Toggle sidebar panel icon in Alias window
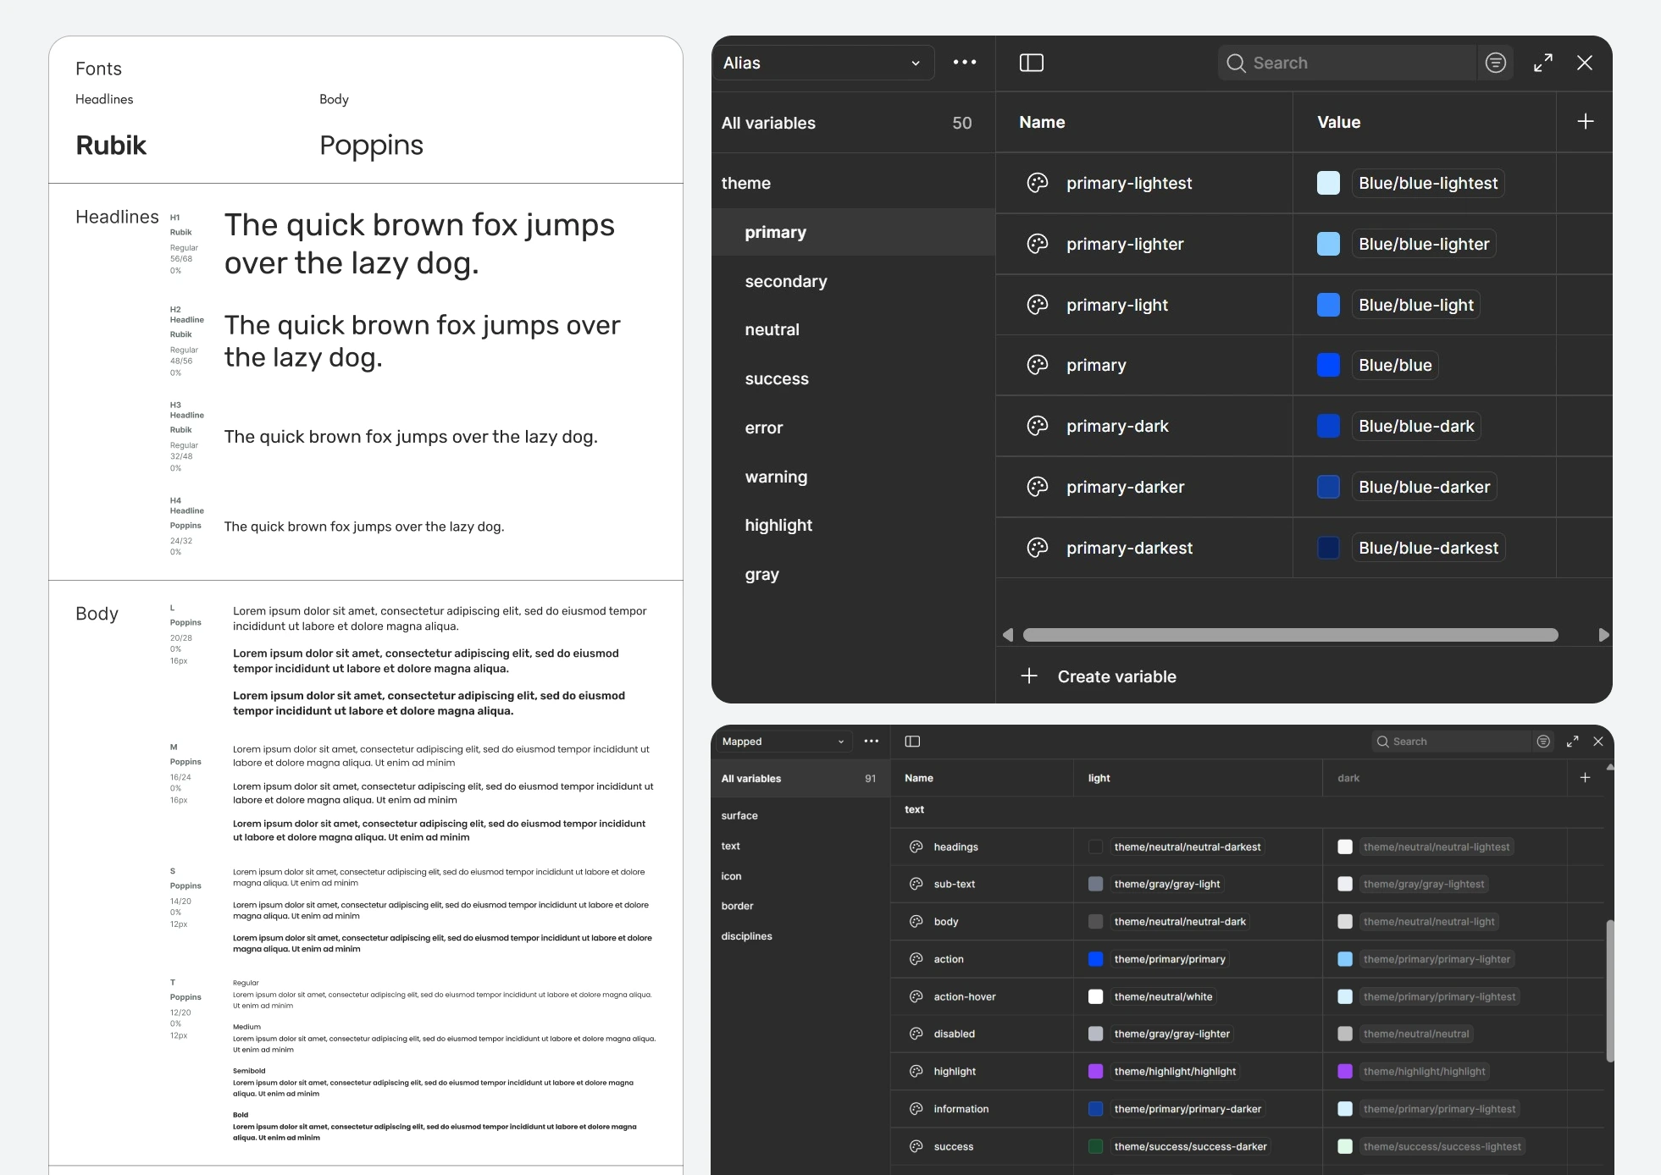The height and width of the screenshot is (1175, 1661). click(1031, 63)
